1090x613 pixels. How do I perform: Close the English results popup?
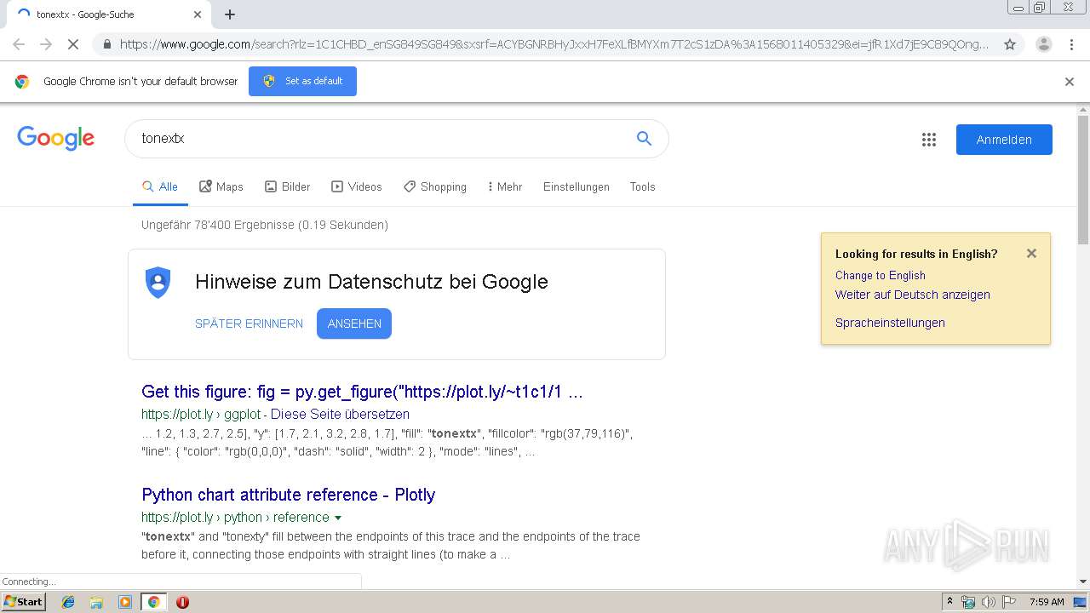click(x=1031, y=253)
